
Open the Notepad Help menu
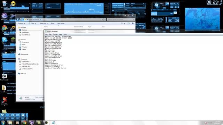point(65,34)
